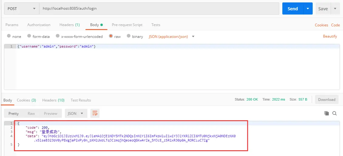Click the Beautify link
Screen dimensions: 343x156
(x=330, y=36)
